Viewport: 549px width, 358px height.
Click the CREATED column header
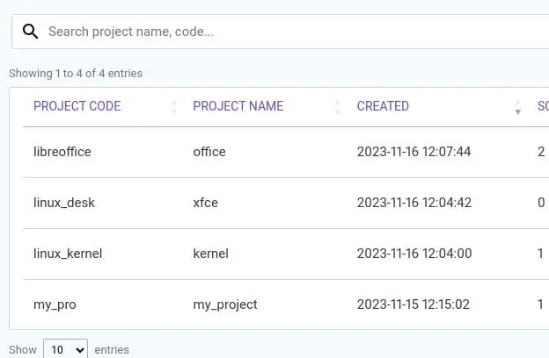[x=383, y=106]
